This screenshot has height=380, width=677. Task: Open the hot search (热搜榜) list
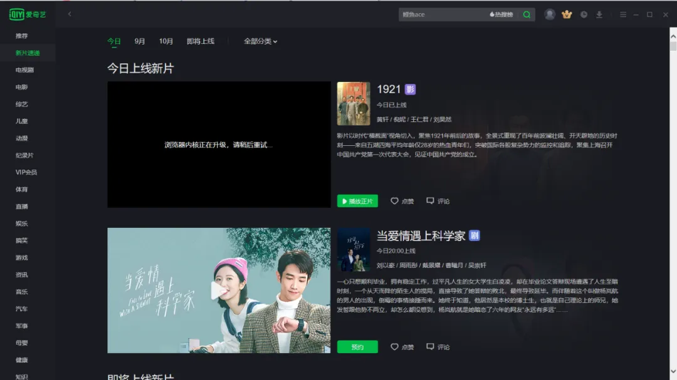501,14
